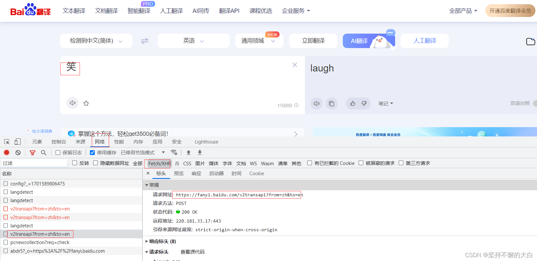The height and width of the screenshot is (261, 537).
Task: Swap source and target languages icon
Action: coord(145,41)
